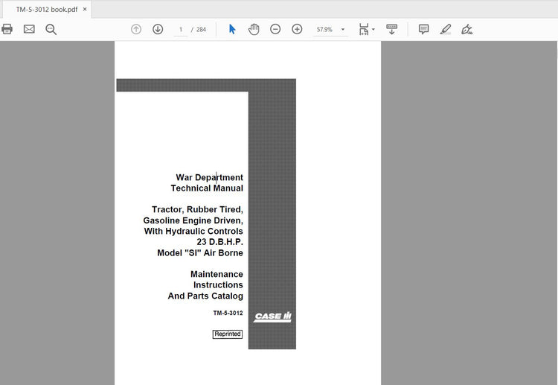Open the Find text magnifier tool
Screen dimensions: 558x385
[51, 29]
